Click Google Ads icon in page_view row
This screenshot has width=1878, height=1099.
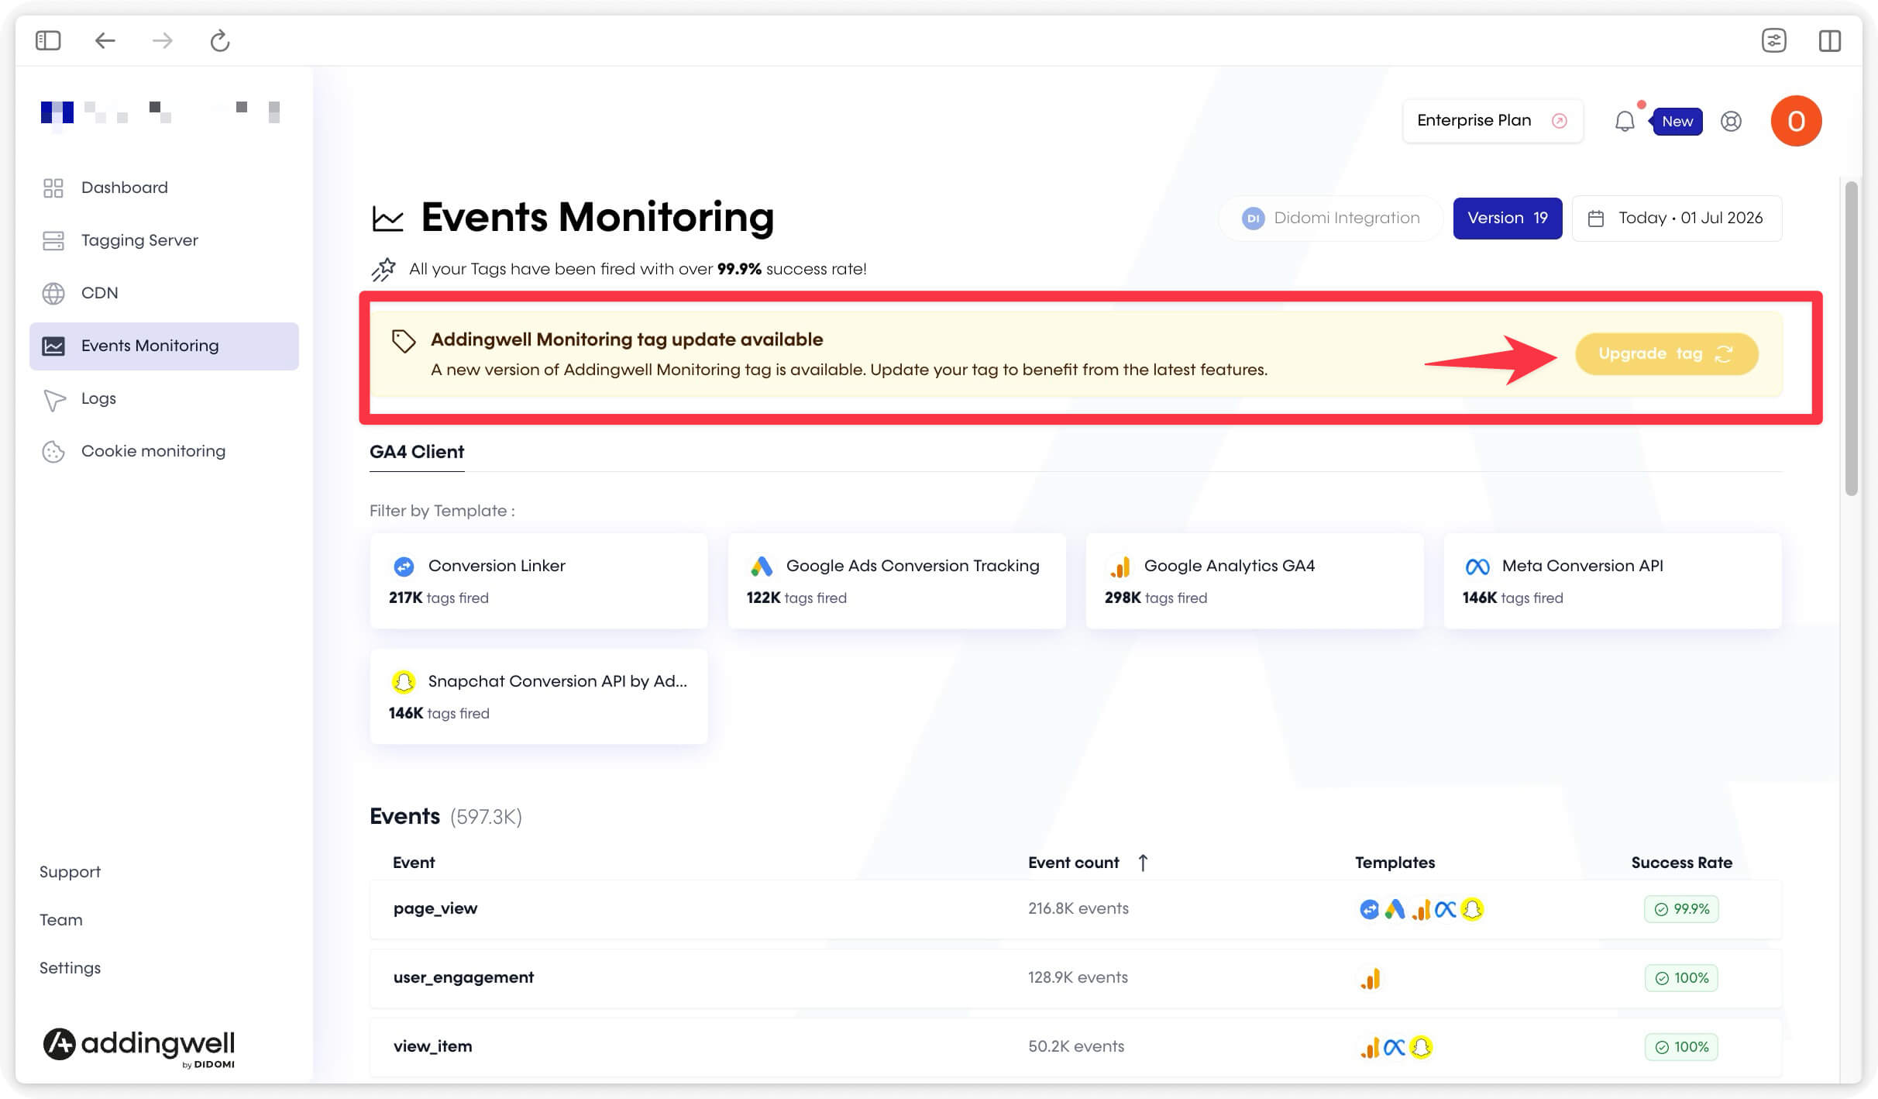click(1395, 909)
